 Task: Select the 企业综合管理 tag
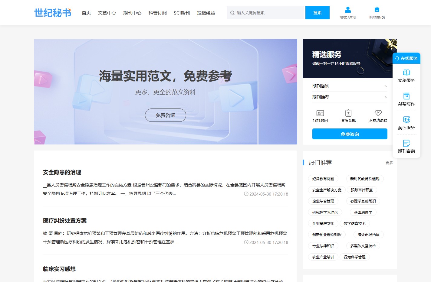coord(323,201)
